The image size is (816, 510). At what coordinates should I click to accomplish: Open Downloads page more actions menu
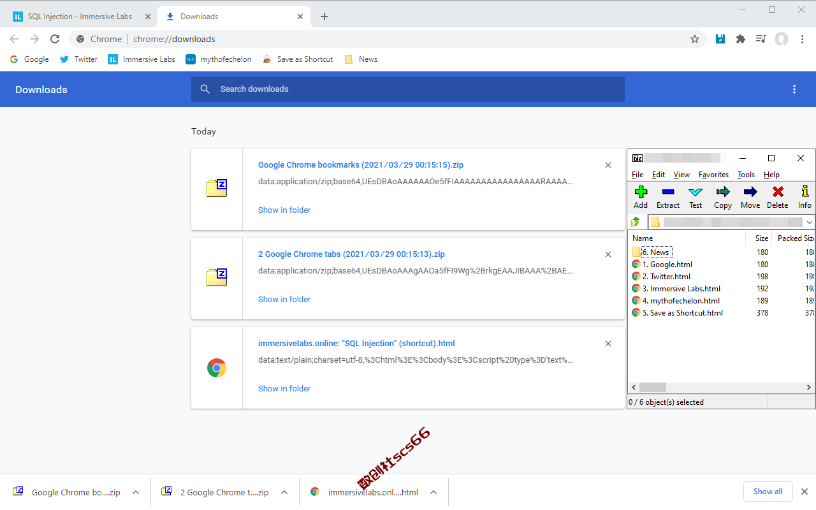(794, 89)
